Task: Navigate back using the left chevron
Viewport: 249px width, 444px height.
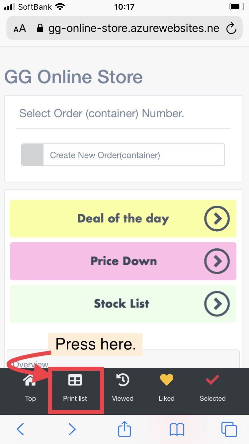Action: (x=20, y=429)
